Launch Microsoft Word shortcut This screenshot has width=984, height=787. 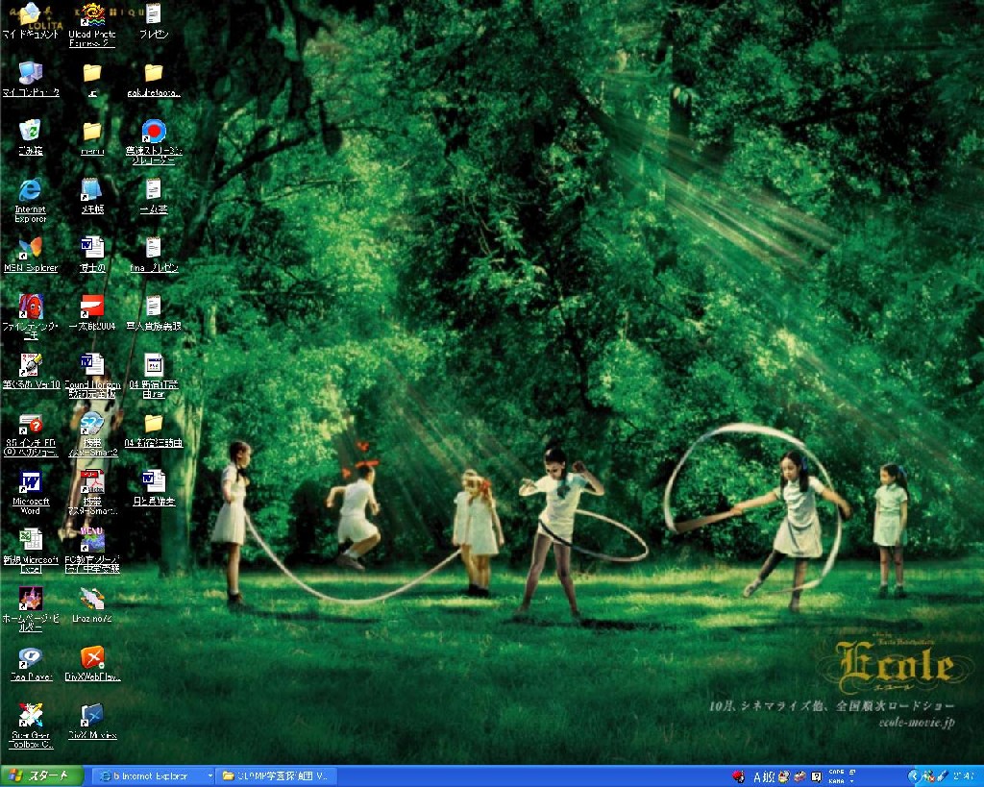(30, 492)
